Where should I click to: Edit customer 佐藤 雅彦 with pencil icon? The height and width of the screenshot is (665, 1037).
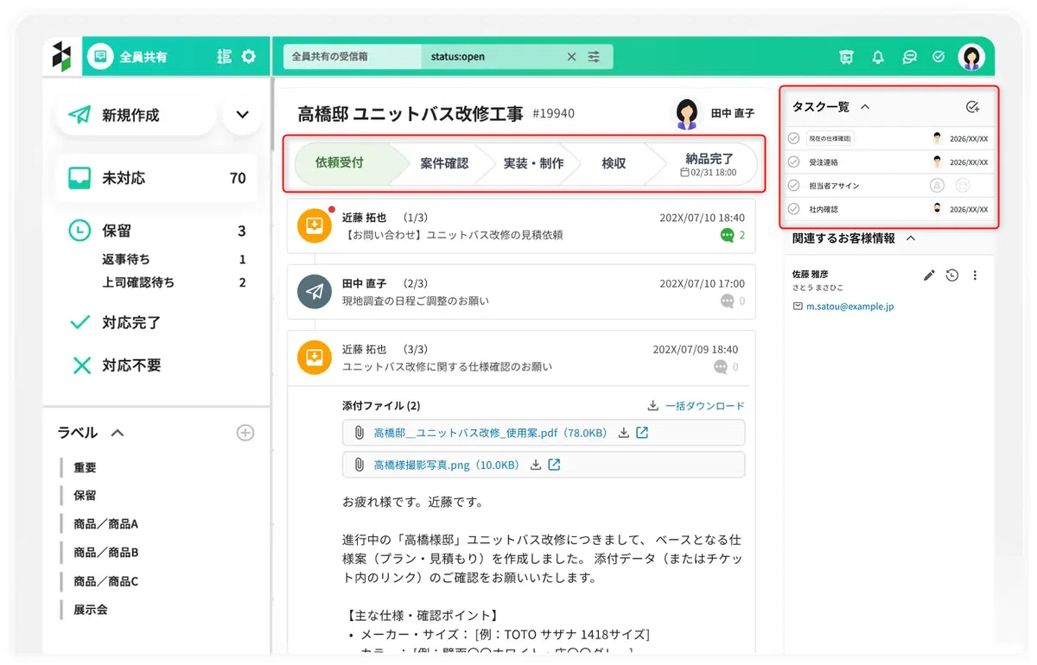click(929, 275)
